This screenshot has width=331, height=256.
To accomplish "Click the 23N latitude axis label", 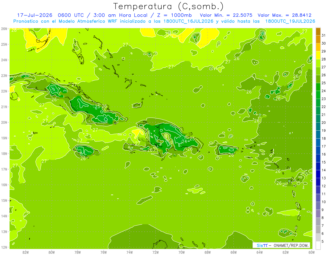I will click(x=4, y=75).
